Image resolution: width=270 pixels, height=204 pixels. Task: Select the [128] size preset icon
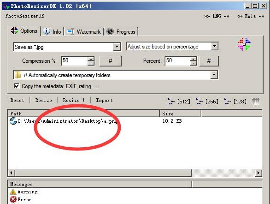pyautogui.click(x=228, y=101)
